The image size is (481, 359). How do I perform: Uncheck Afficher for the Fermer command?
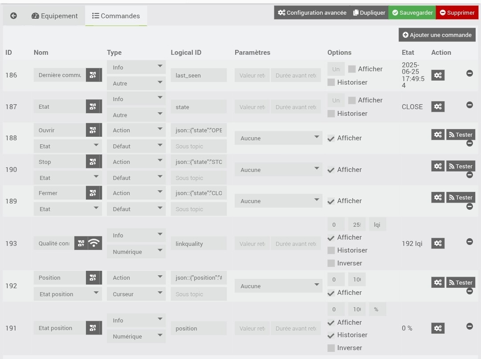pos(331,201)
